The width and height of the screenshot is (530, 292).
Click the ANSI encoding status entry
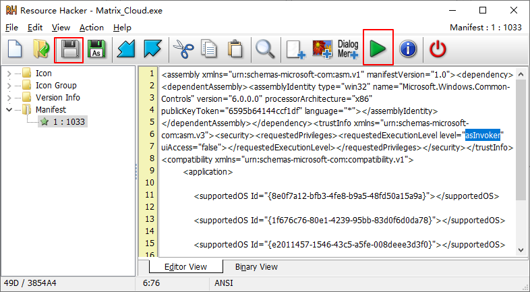pyautogui.click(x=223, y=283)
